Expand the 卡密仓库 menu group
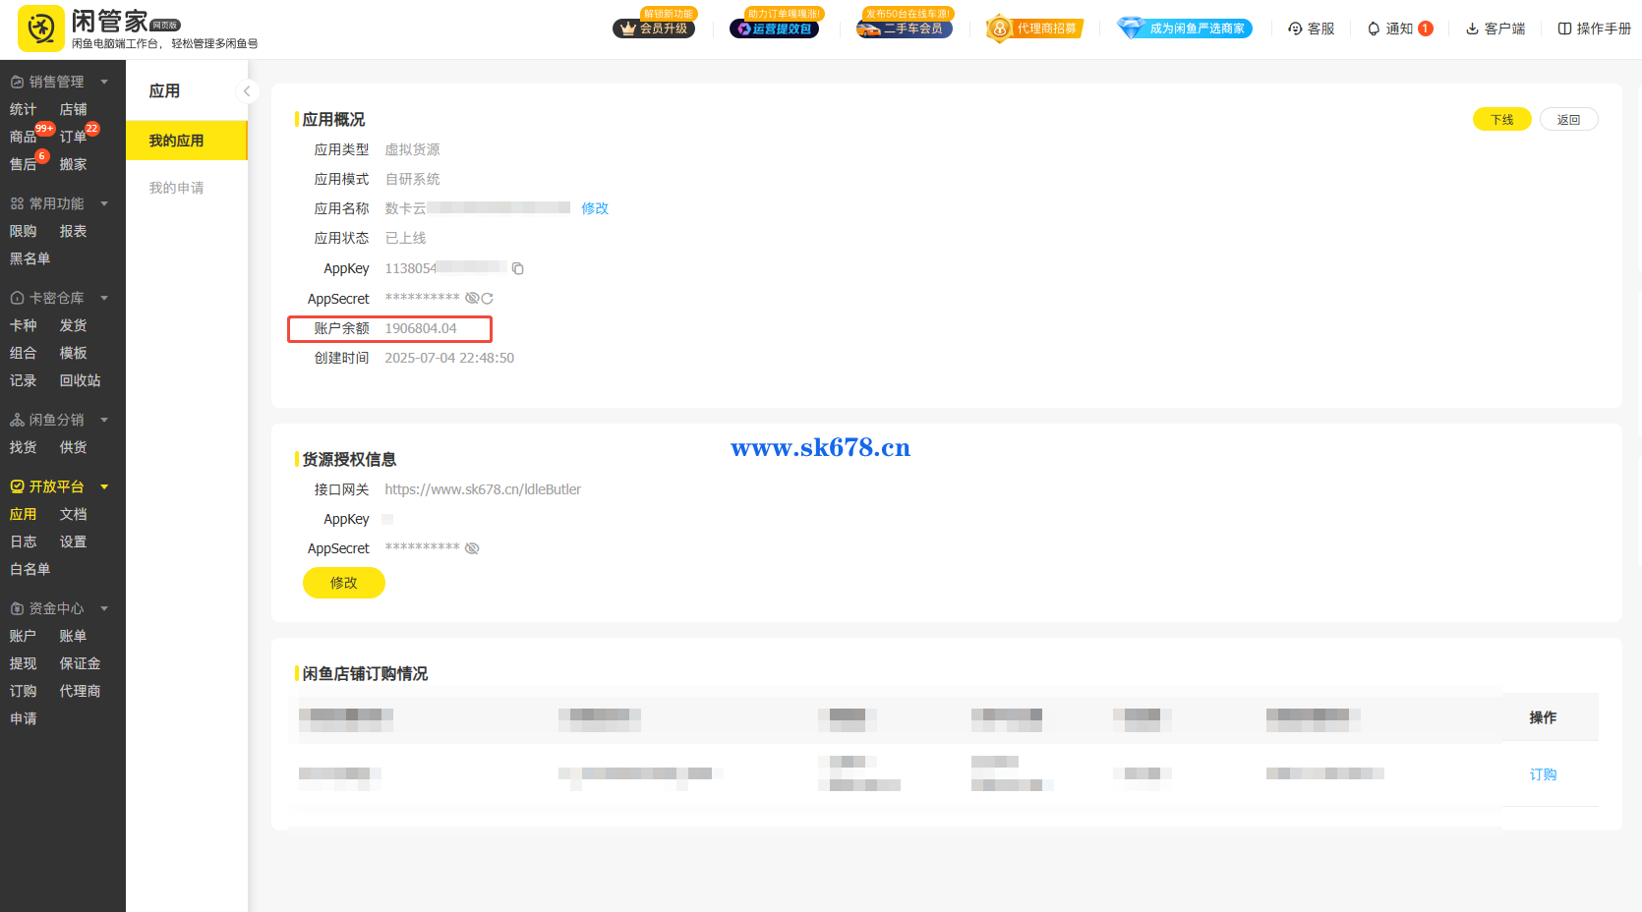 [104, 298]
